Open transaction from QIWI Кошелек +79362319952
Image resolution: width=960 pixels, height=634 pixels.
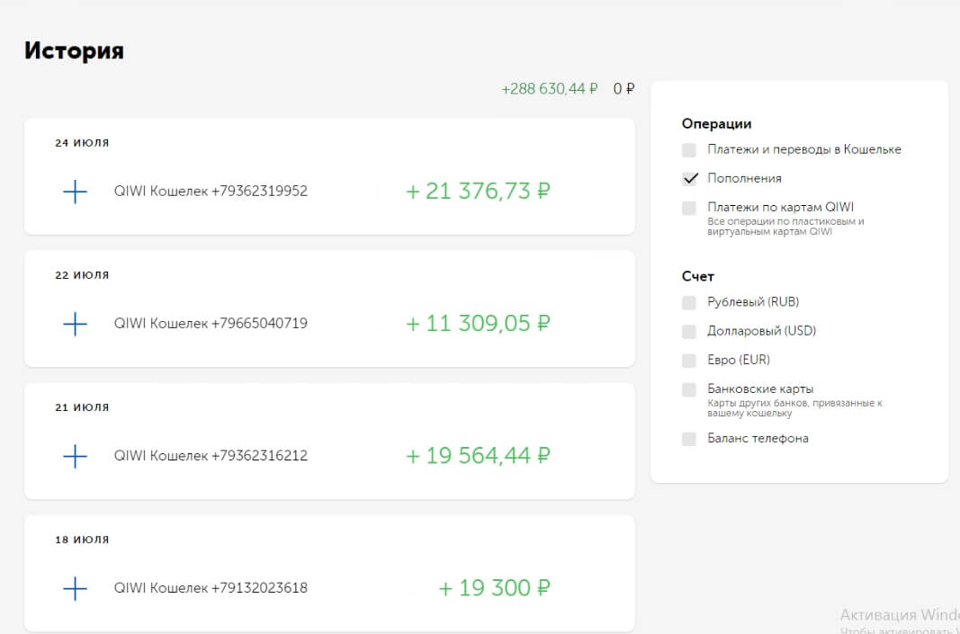pyautogui.click(x=211, y=192)
